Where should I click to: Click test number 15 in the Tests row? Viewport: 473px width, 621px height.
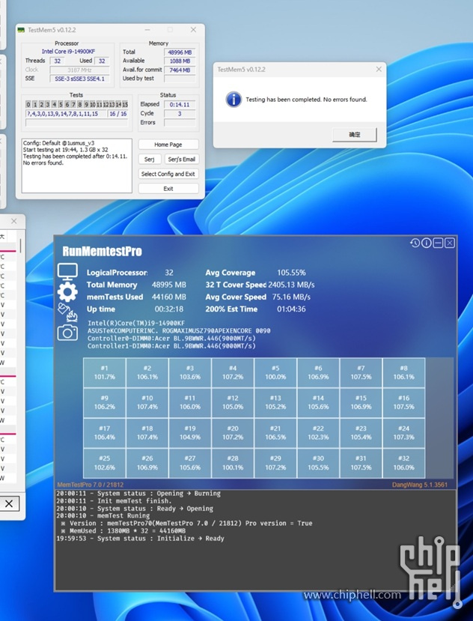coord(125,105)
